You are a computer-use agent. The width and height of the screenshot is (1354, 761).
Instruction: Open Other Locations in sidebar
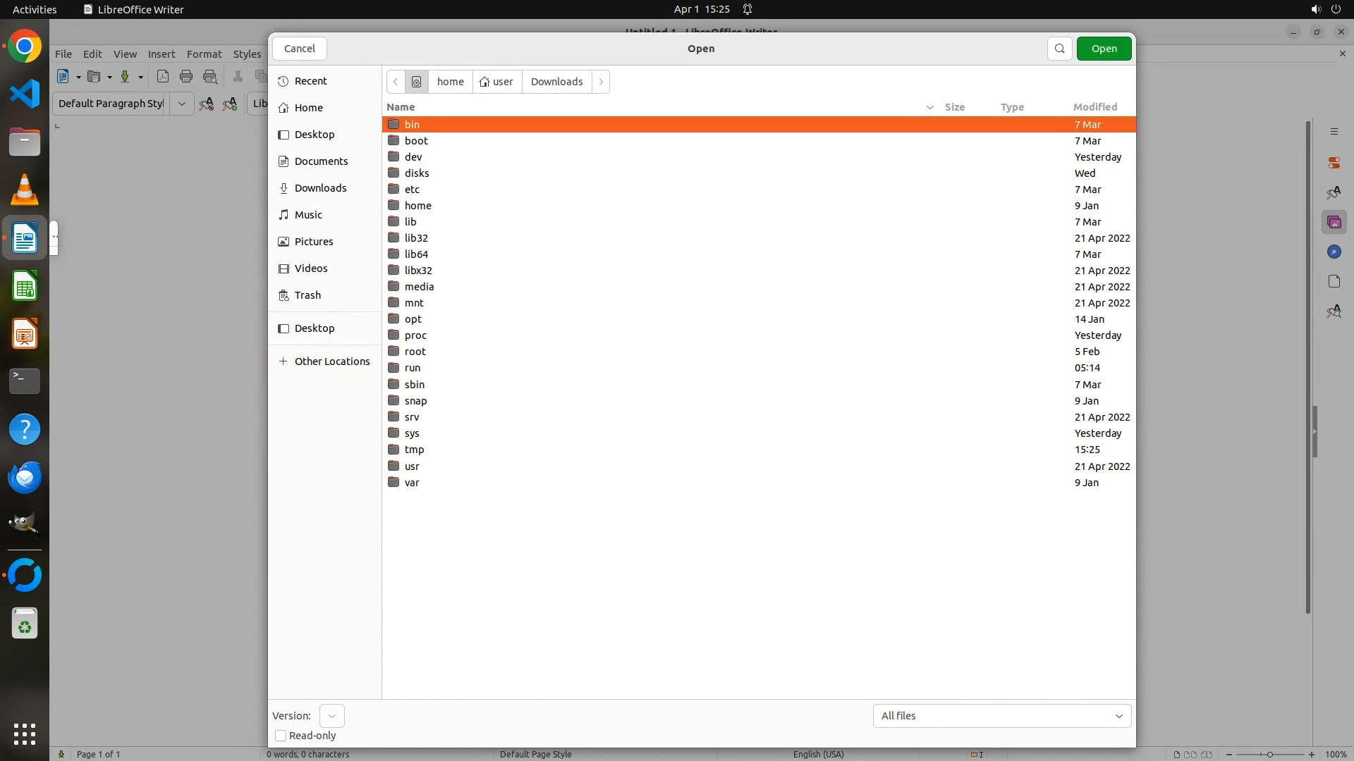(x=331, y=361)
